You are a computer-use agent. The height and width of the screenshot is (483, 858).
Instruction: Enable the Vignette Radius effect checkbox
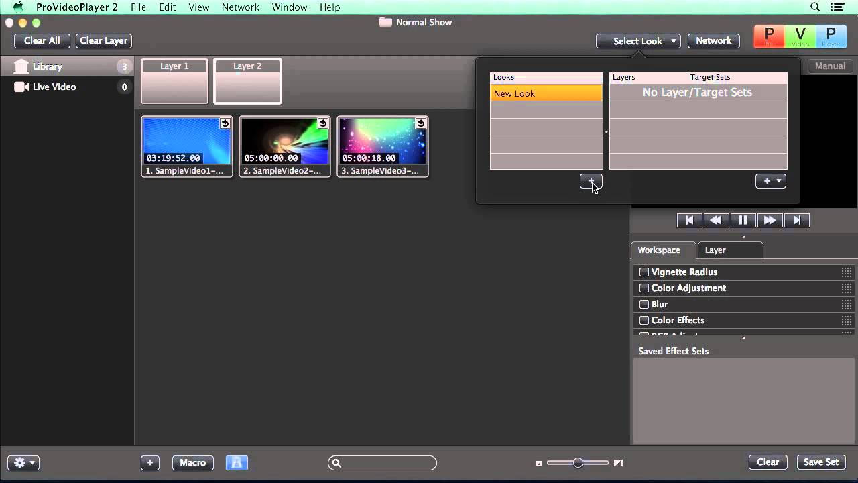coord(644,272)
